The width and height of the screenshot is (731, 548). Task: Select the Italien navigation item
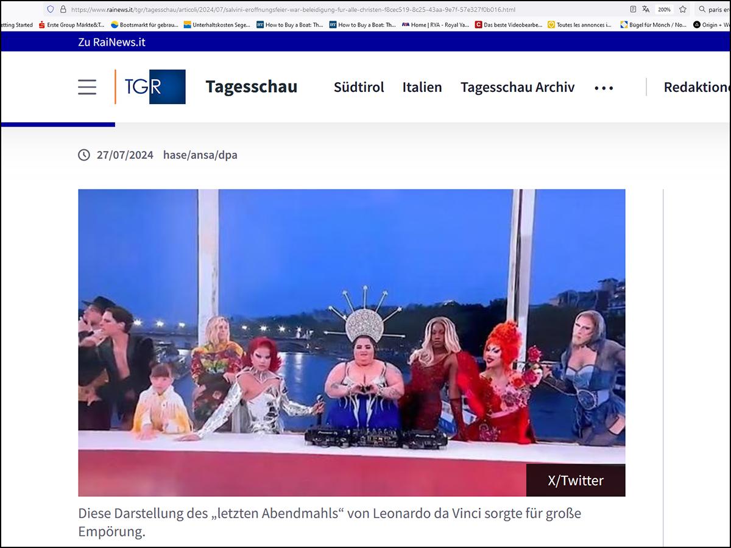click(x=422, y=87)
